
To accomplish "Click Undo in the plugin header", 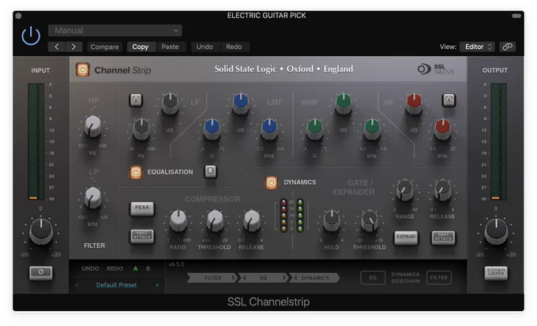I will (x=205, y=47).
